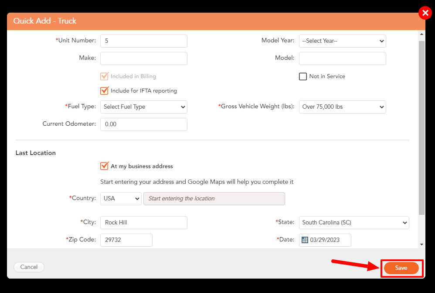Click the Quick Add - Truck title

point(44,21)
